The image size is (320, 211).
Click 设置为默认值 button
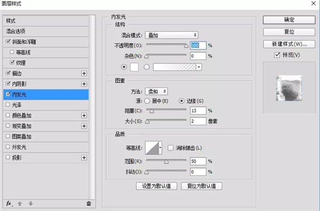click(x=156, y=186)
